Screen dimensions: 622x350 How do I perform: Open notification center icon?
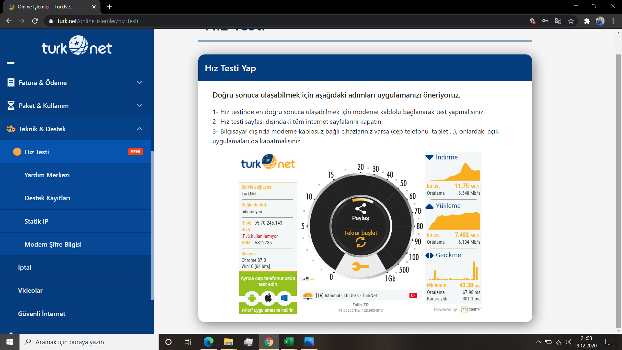[x=609, y=342]
